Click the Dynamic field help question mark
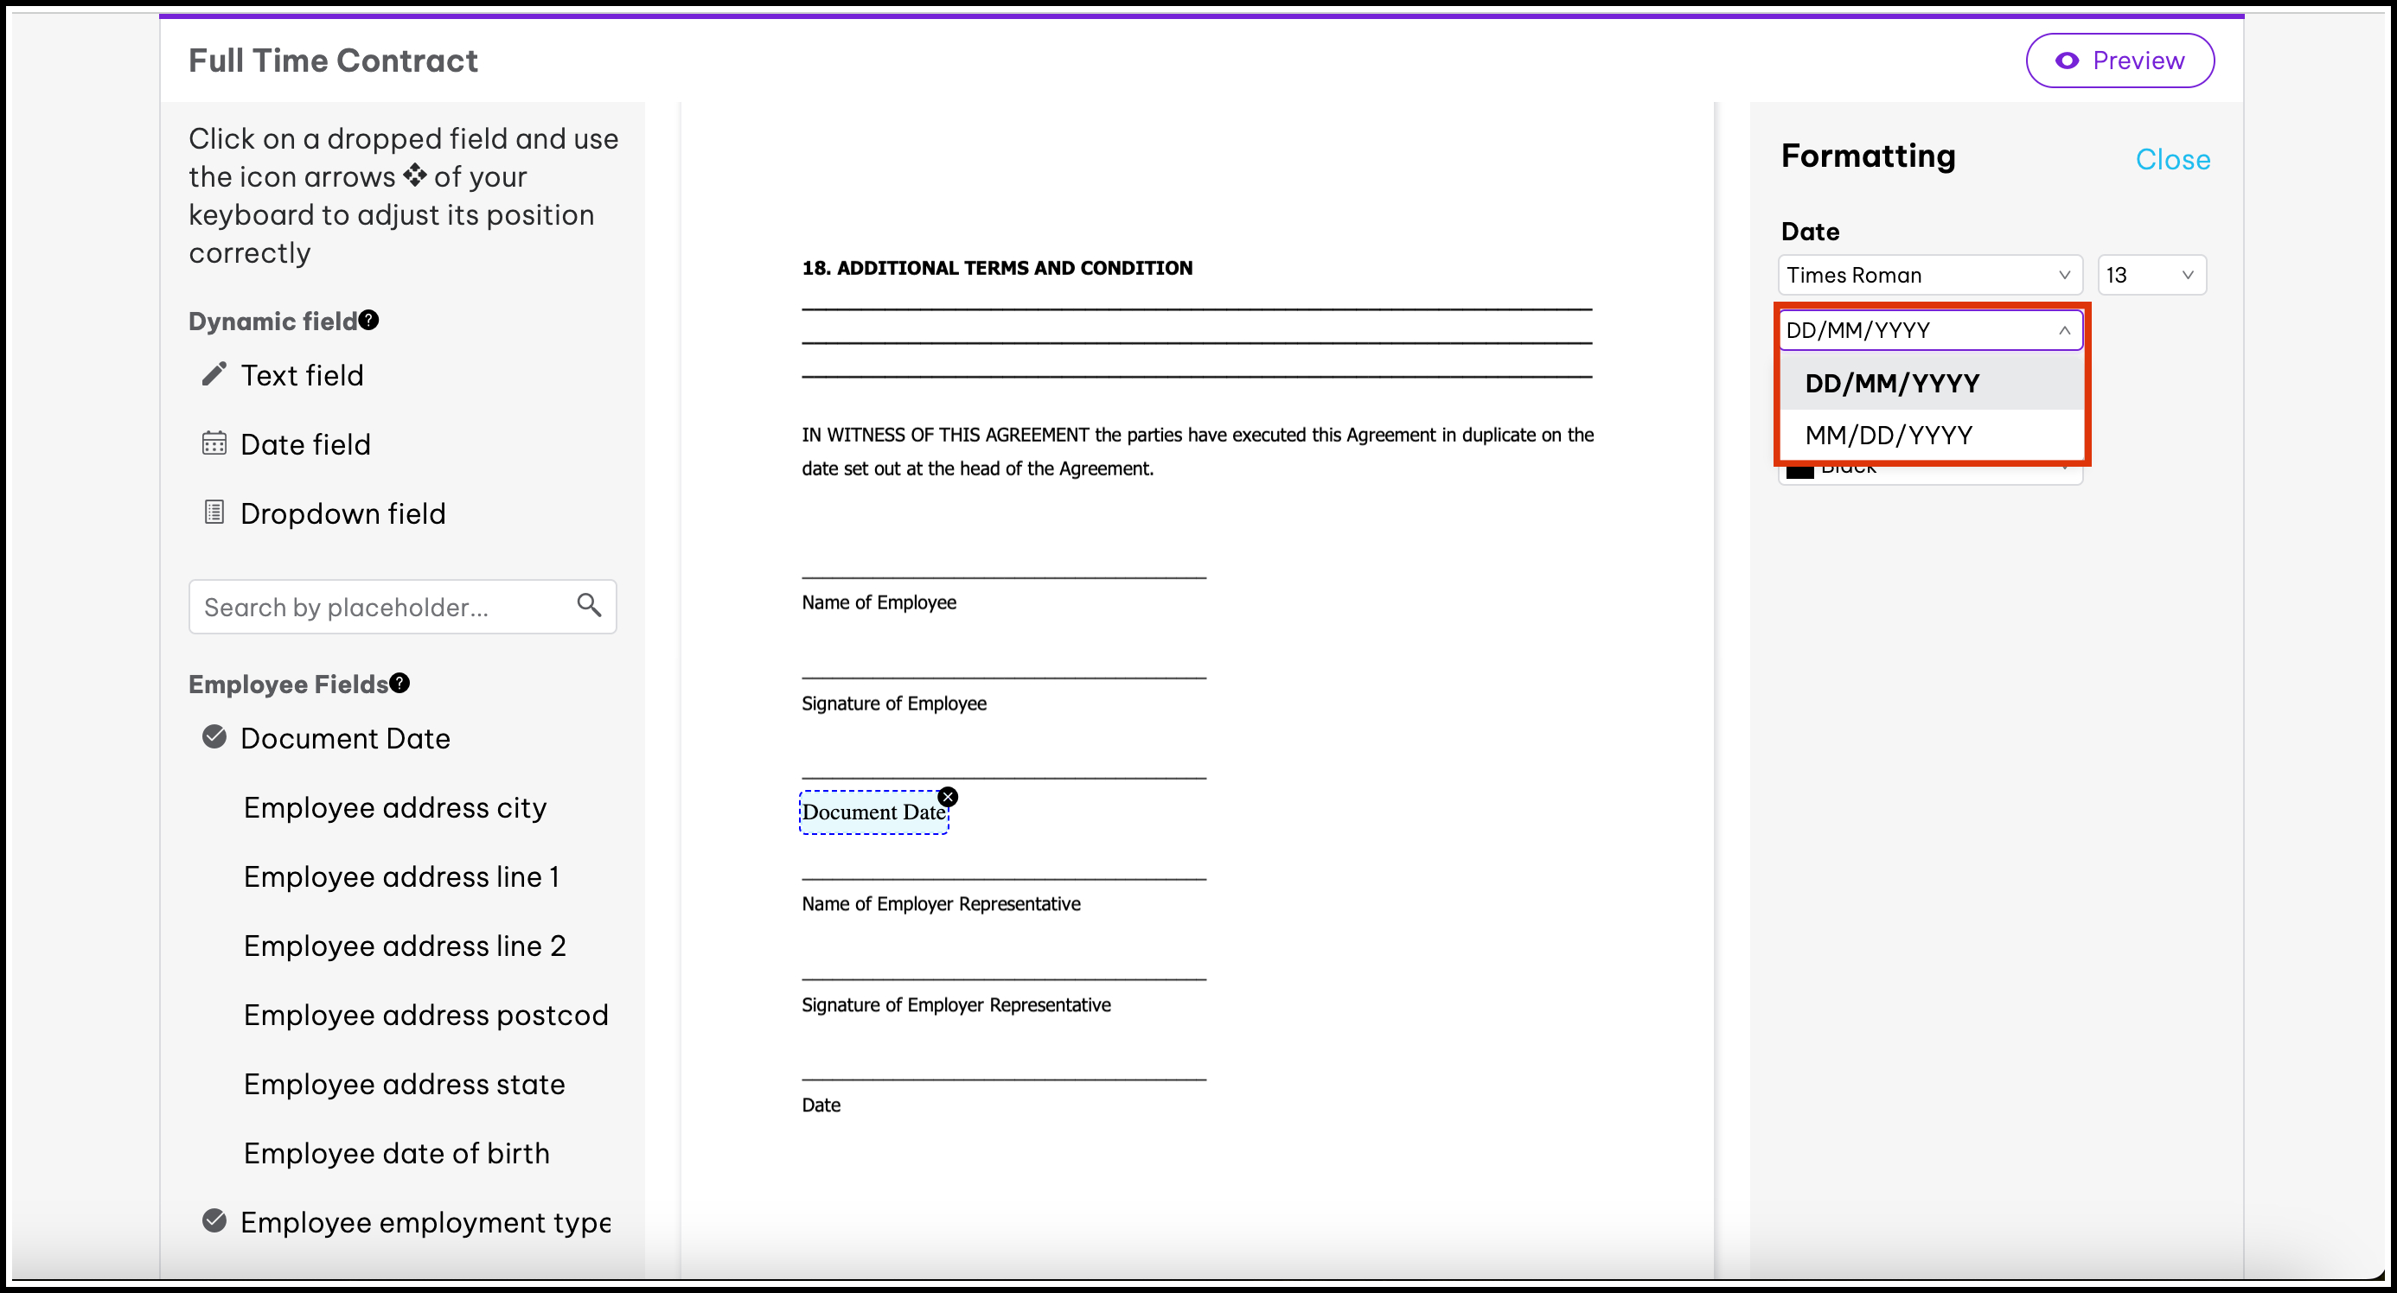This screenshot has height=1293, width=2397. [369, 320]
